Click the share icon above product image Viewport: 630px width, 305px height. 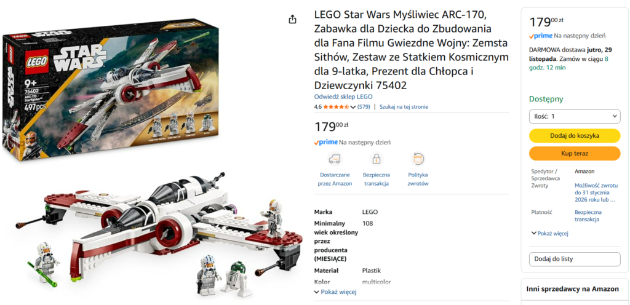point(293,19)
